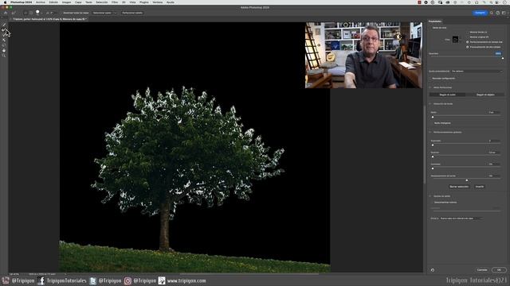This screenshot has height=286, width=510.
Task: Toggle real-time refinement option
Action: click(x=468, y=42)
